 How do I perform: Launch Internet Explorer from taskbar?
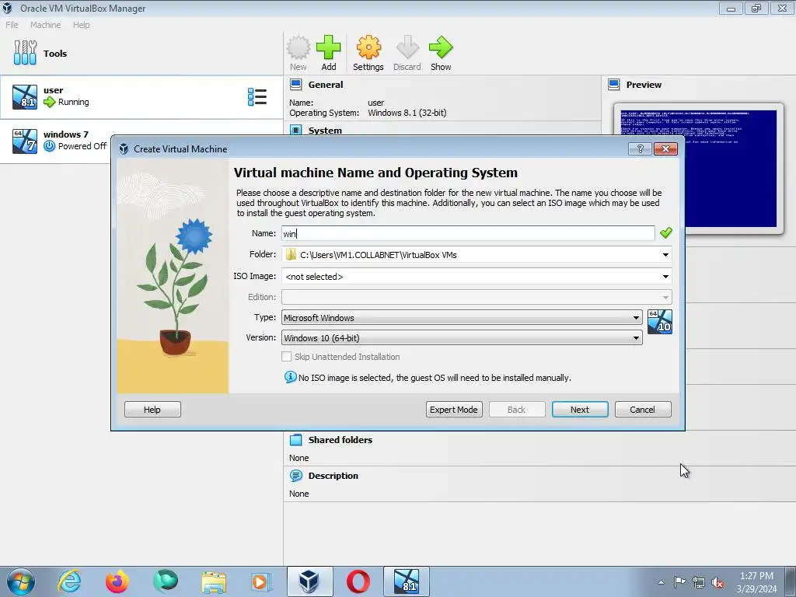69,581
